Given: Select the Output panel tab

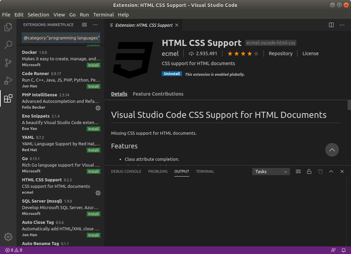Looking at the screenshot, I should [182, 171].
